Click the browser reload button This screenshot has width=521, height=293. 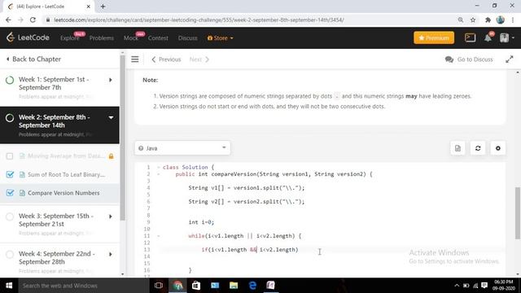click(x=33, y=20)
